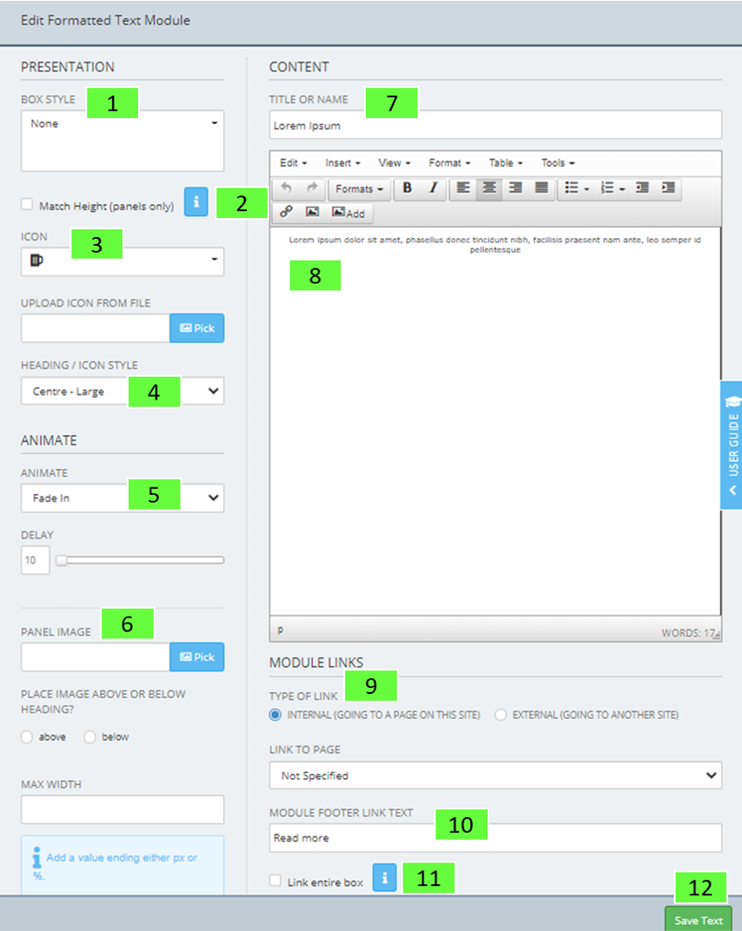Viewport: 742px width, 931px height.
Task: Increase indent of paragraph
Action: 668,188
